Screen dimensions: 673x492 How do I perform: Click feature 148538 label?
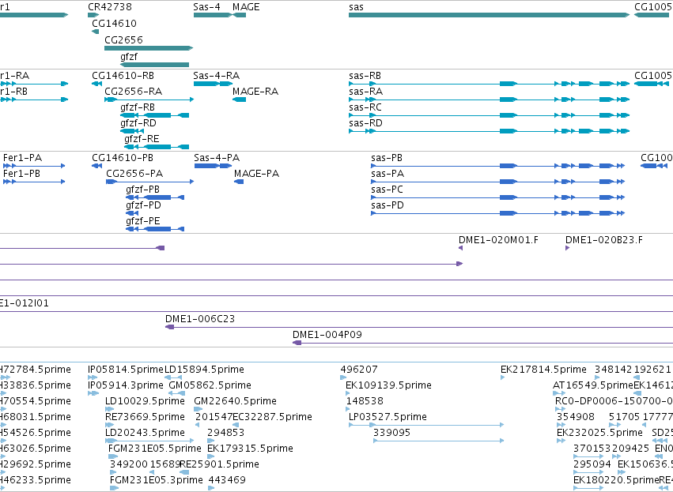365,401
